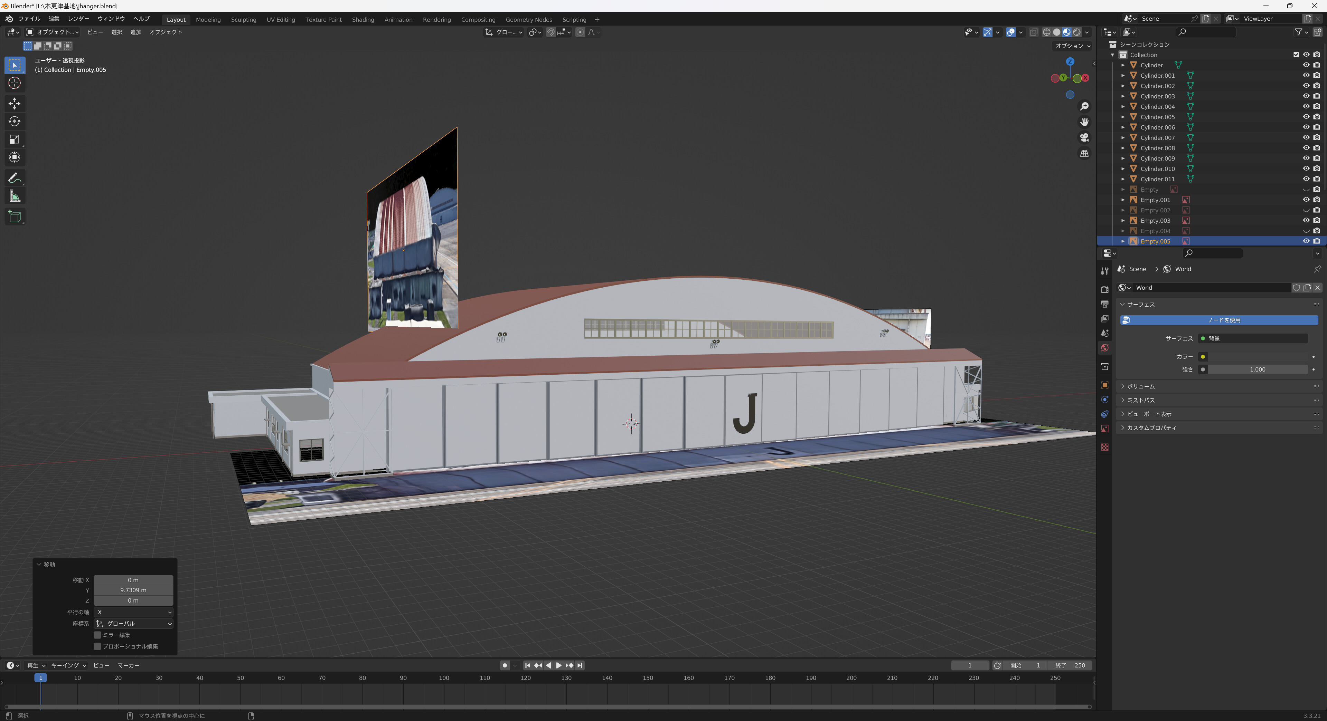Viewport: 1327px width, 721px height.
Task: Expand the カスタムプロパティ panel
Action: pos(1219,427)
